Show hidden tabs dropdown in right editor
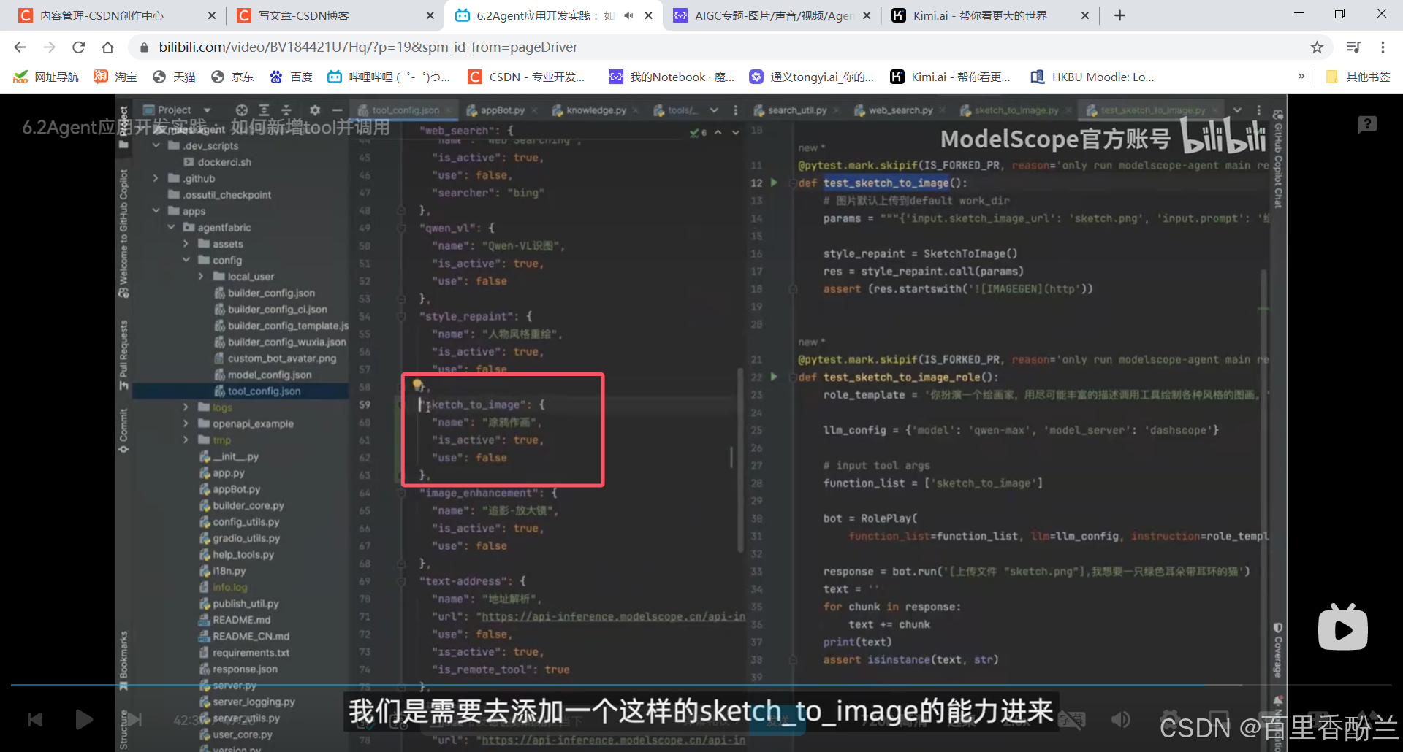 pos(1237,110)
